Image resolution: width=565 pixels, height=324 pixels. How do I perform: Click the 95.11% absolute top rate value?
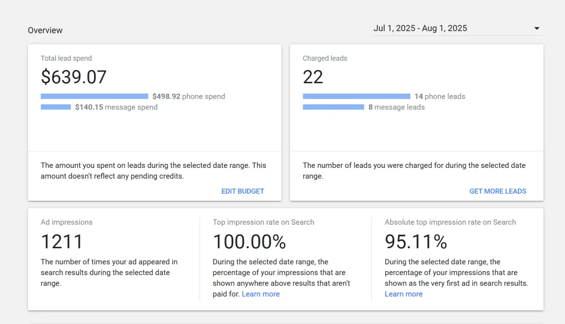click(x=416, y=242)
